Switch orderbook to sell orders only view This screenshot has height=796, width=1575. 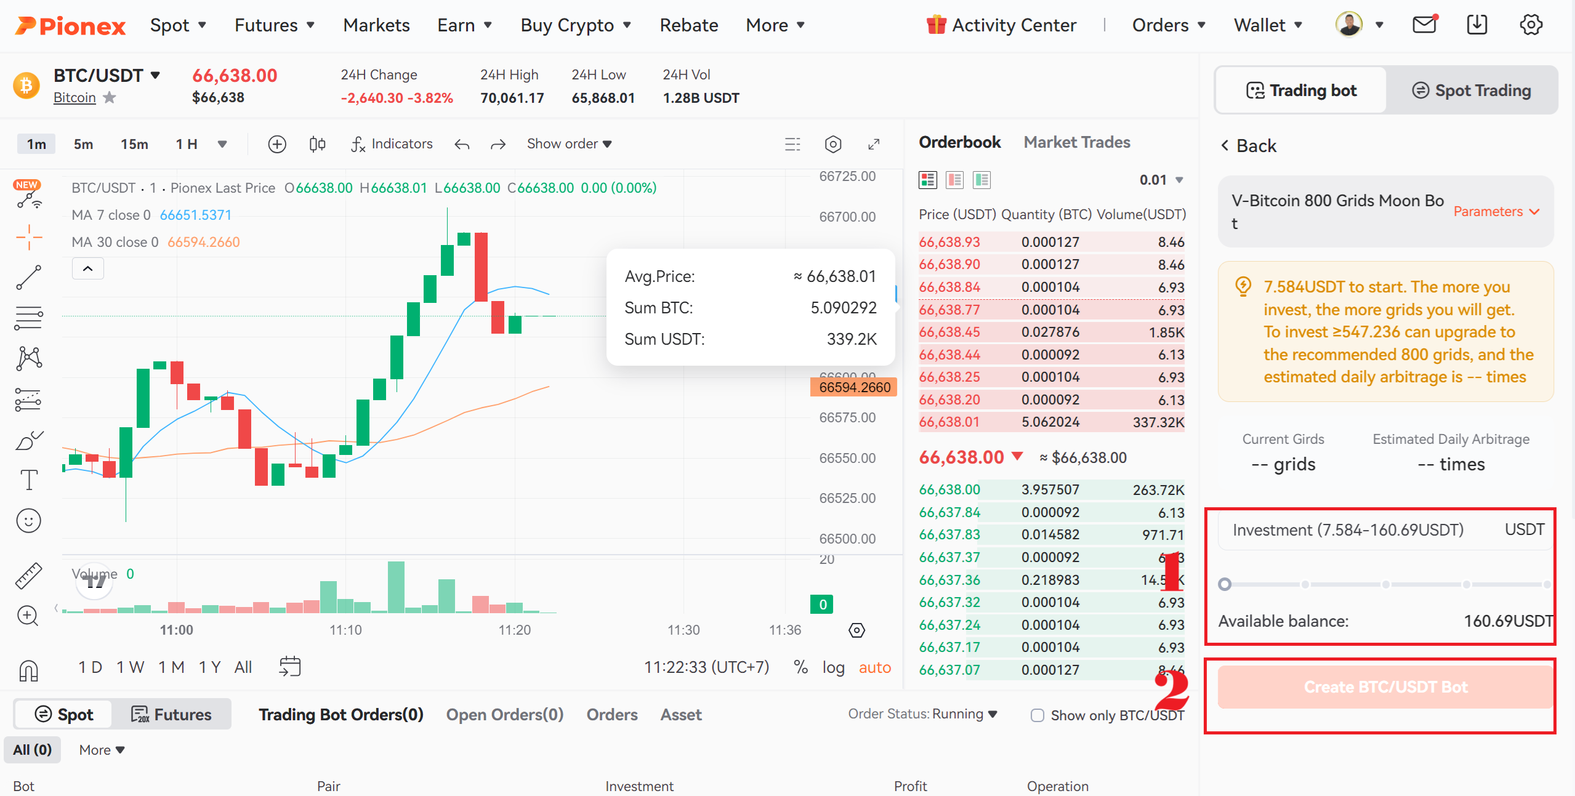tap(954, 180)
